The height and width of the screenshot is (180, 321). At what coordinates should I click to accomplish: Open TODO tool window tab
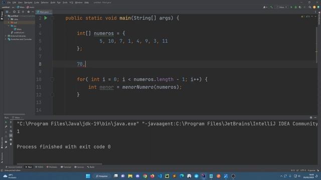coord(39,167)
